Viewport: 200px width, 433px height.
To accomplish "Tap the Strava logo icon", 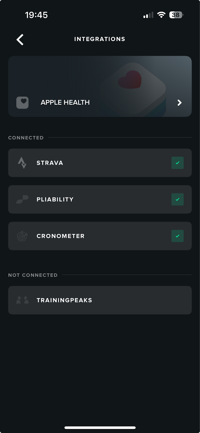I will pos(22,163).
